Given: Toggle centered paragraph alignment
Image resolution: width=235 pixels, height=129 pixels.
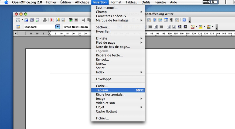Looking at the screenshot, I should click(150, 27).
